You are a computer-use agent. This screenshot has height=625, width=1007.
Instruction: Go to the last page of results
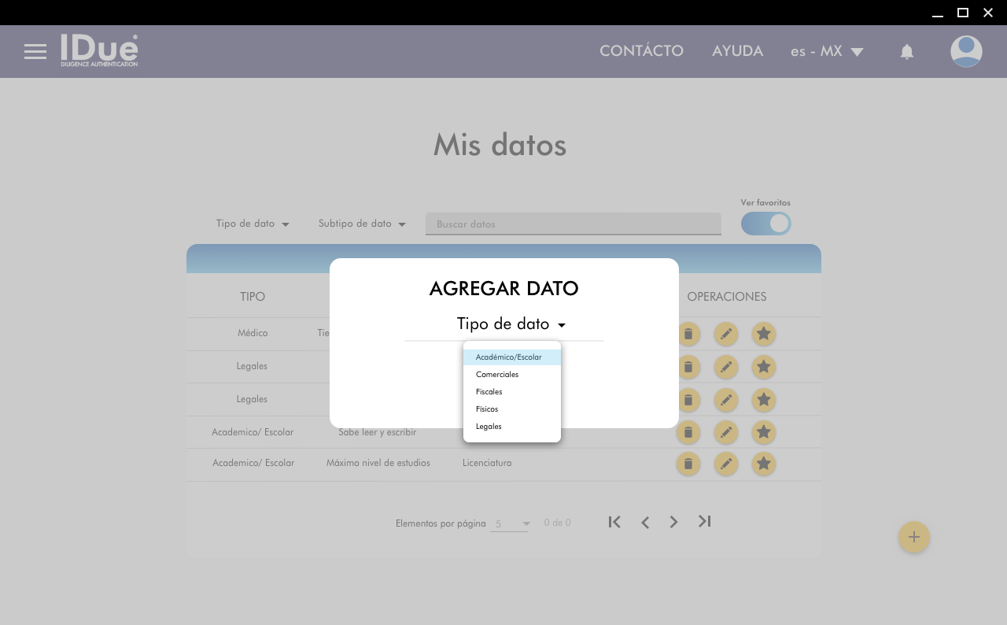704,521
